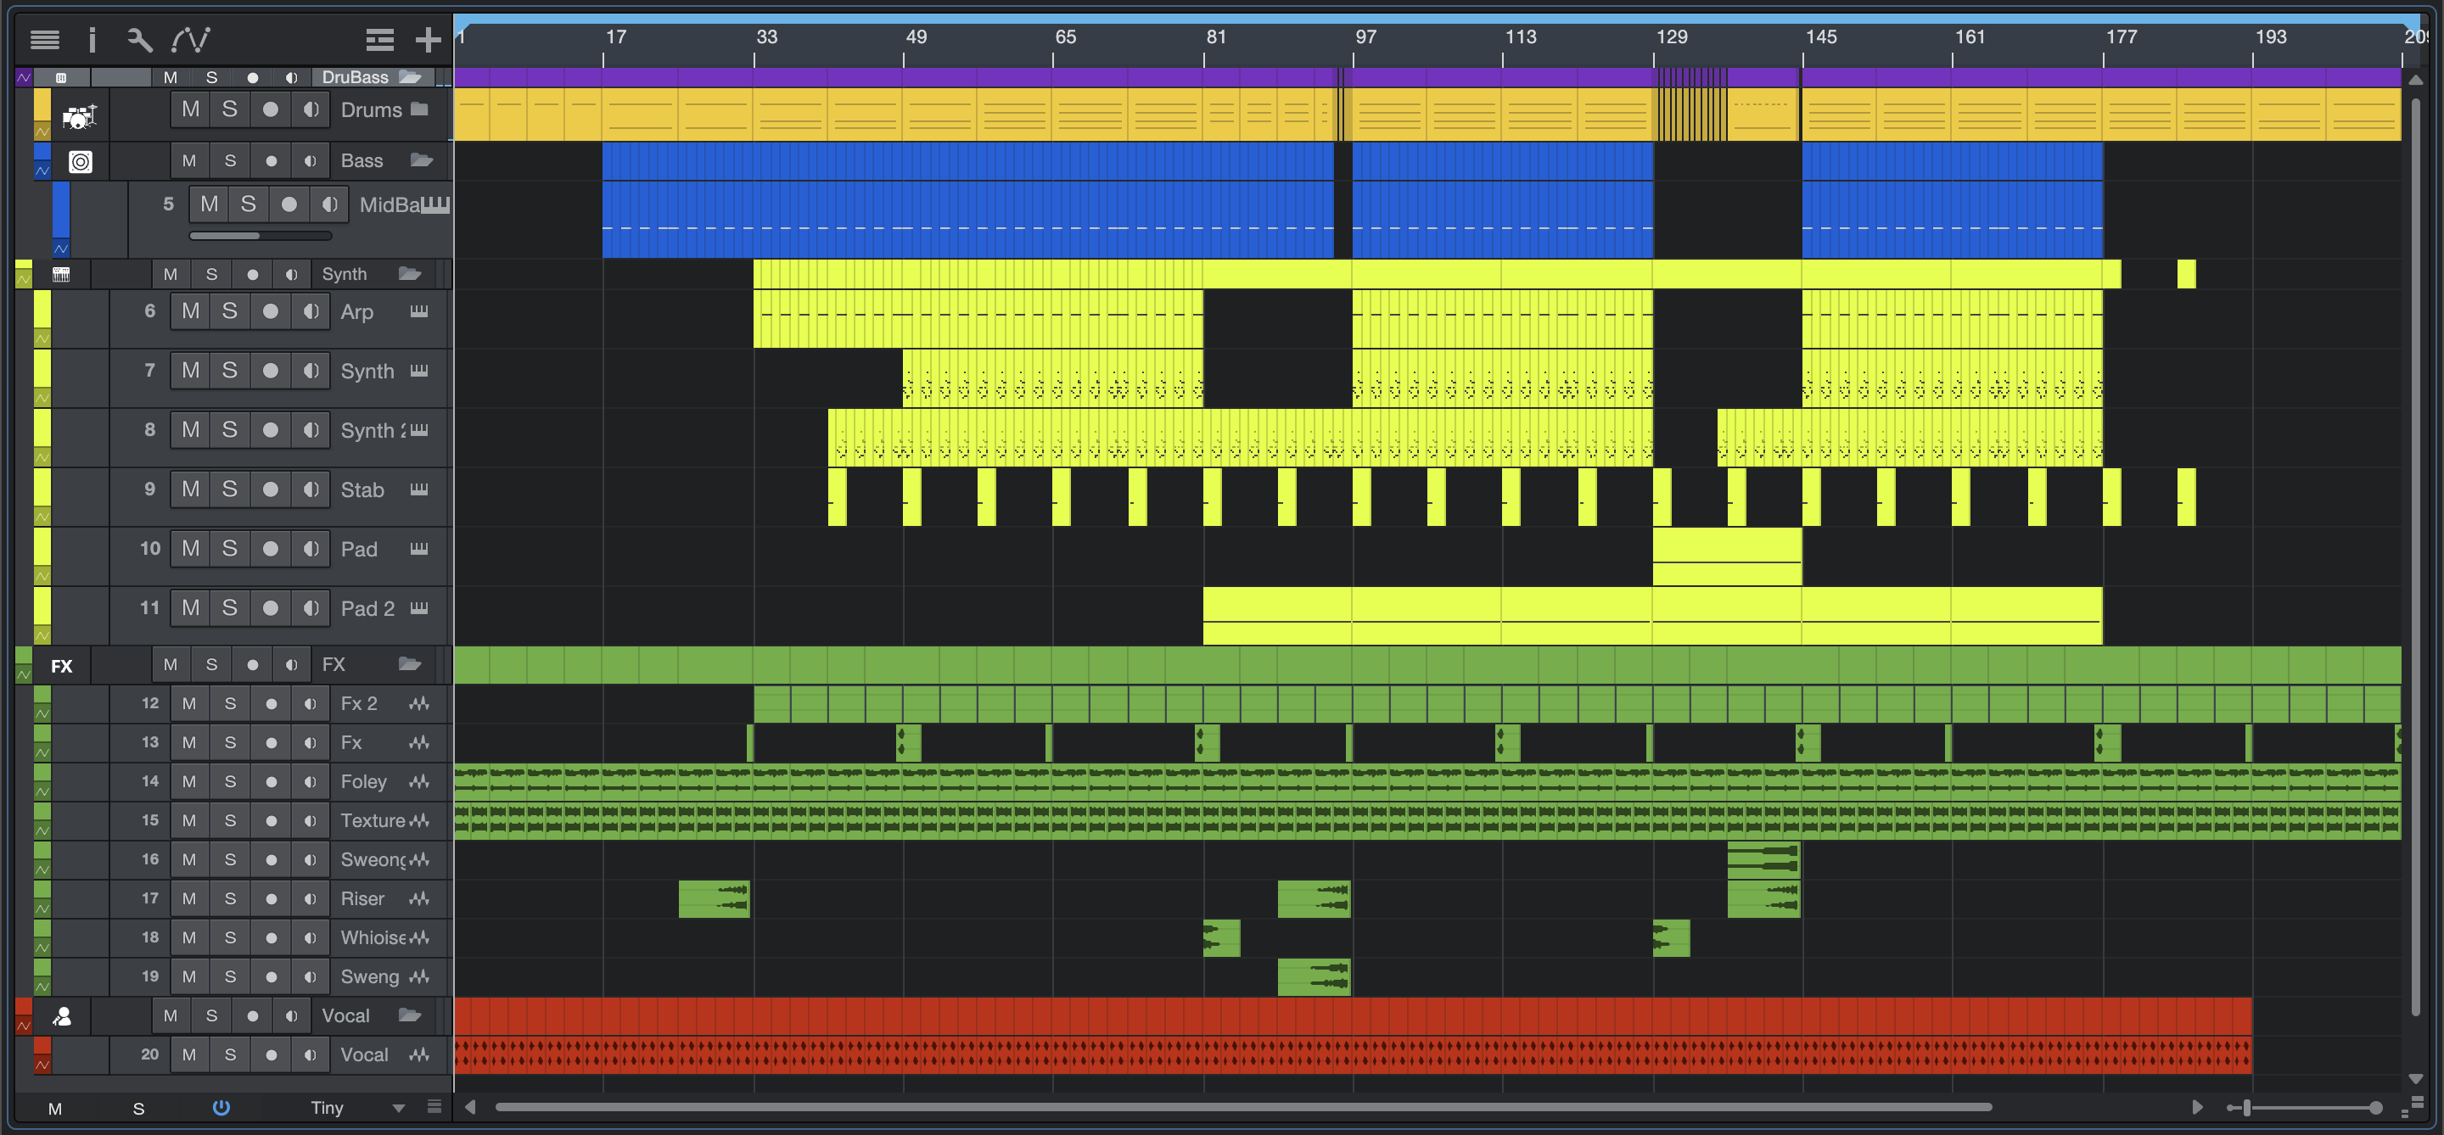Add tracks with plus icon
This screenshot has width=2444, height=1135.
(x=429, y=39)
